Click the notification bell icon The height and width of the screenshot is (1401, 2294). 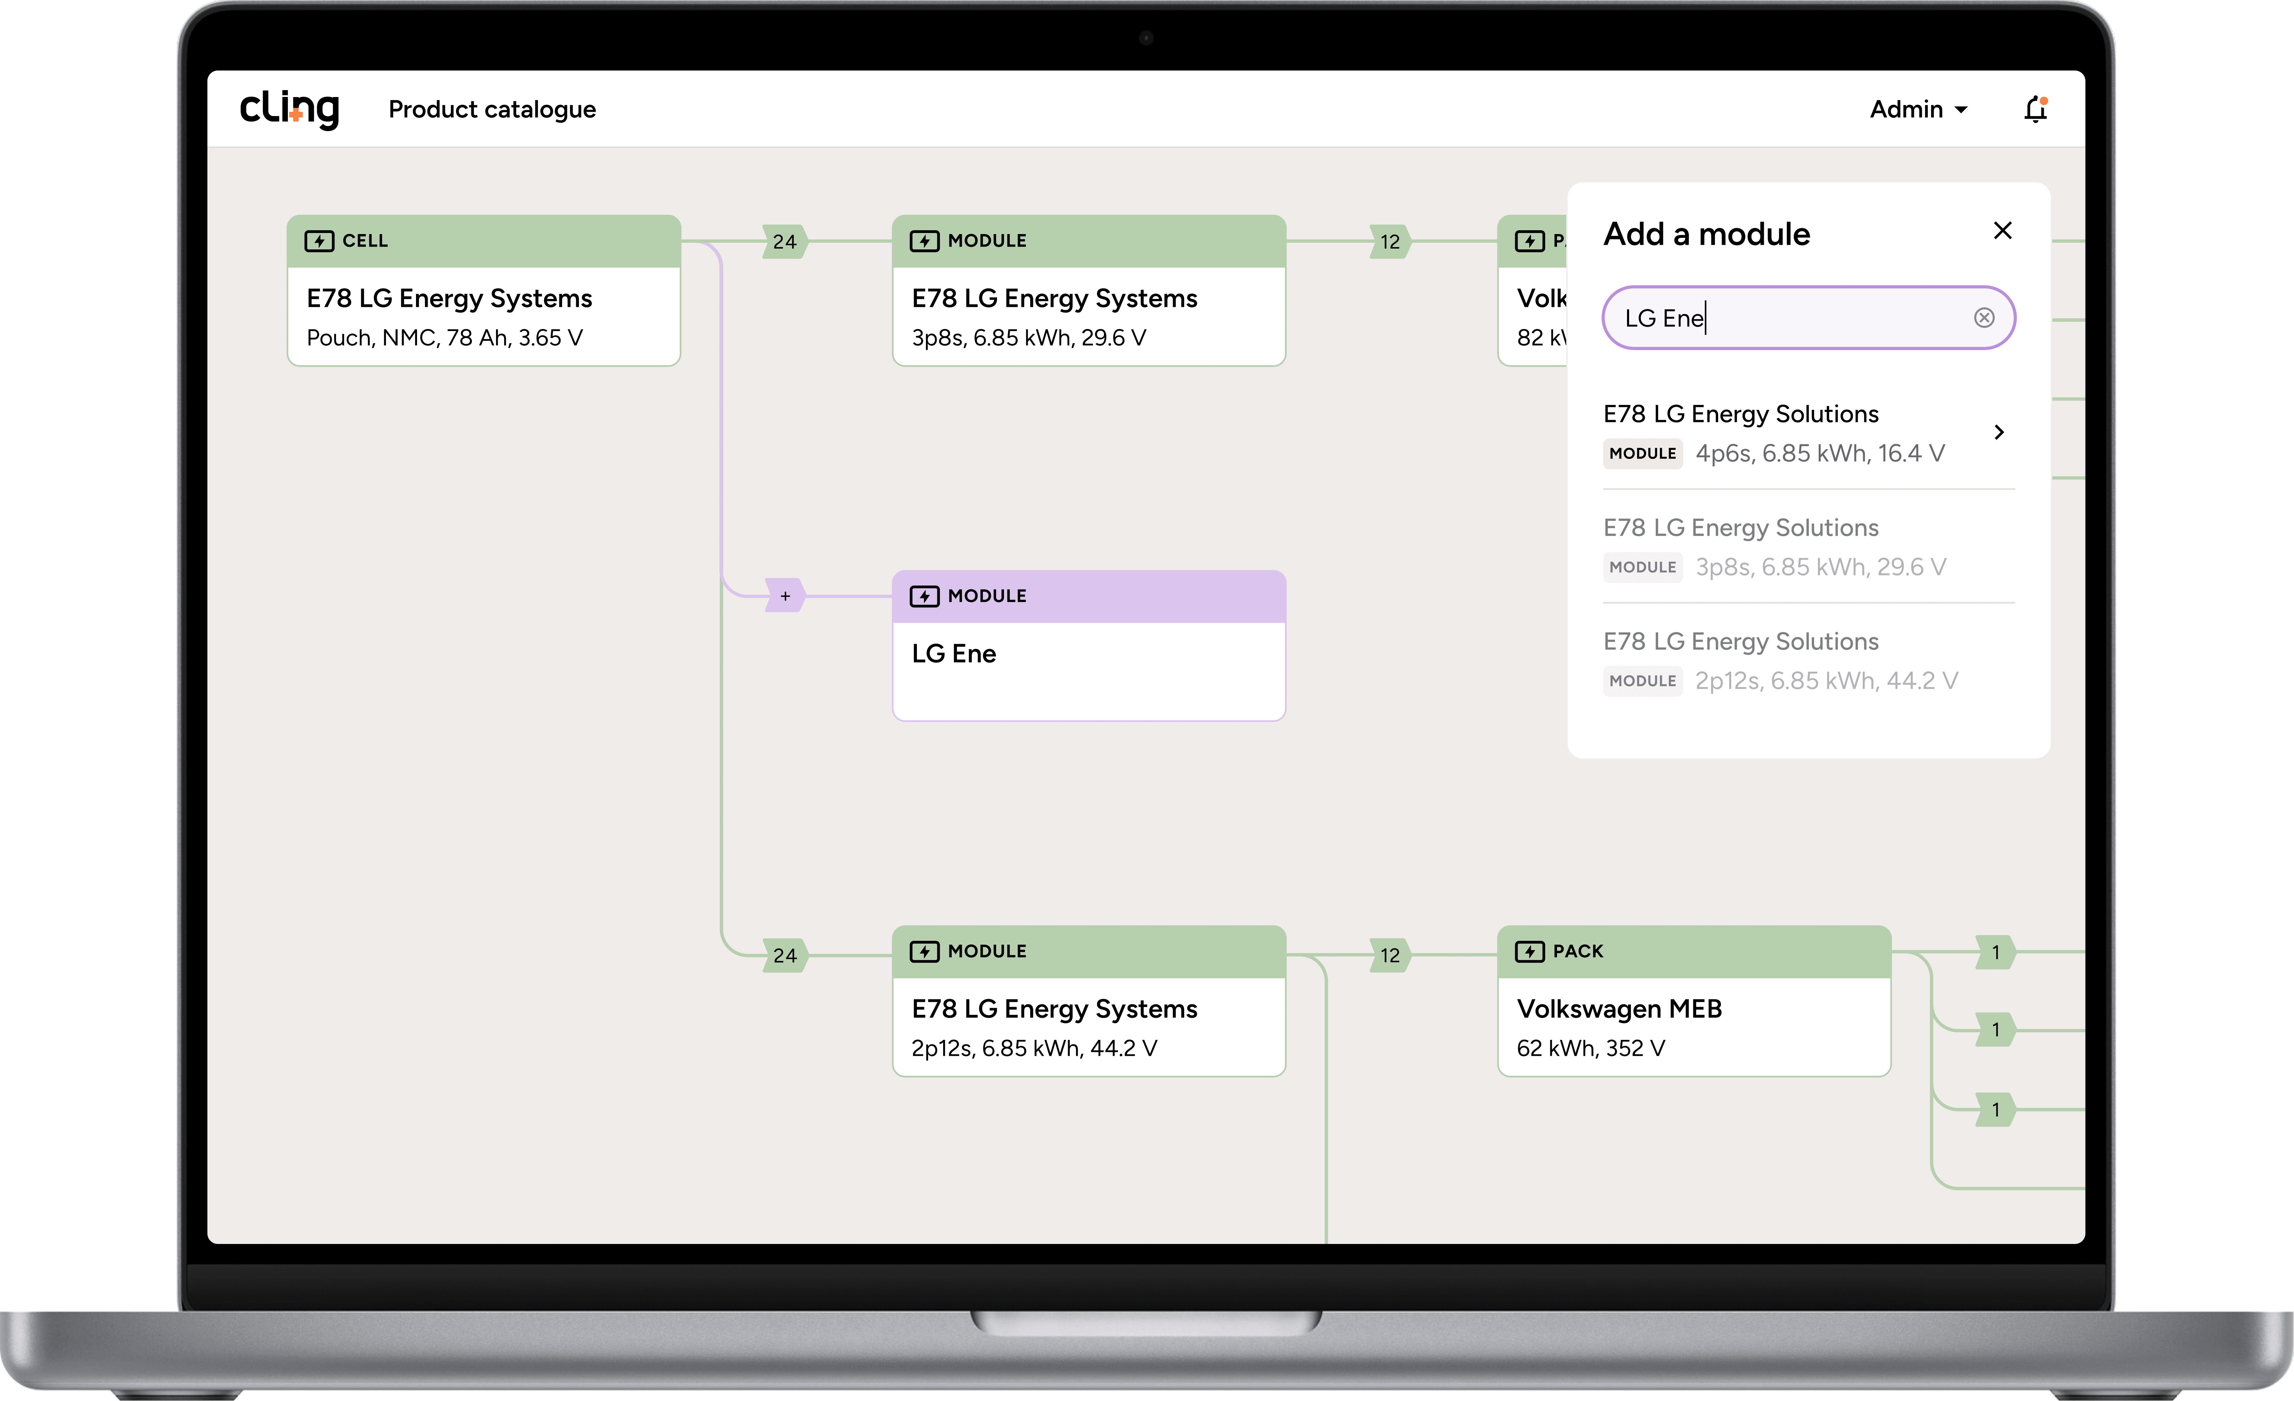tap(2035, 110)
